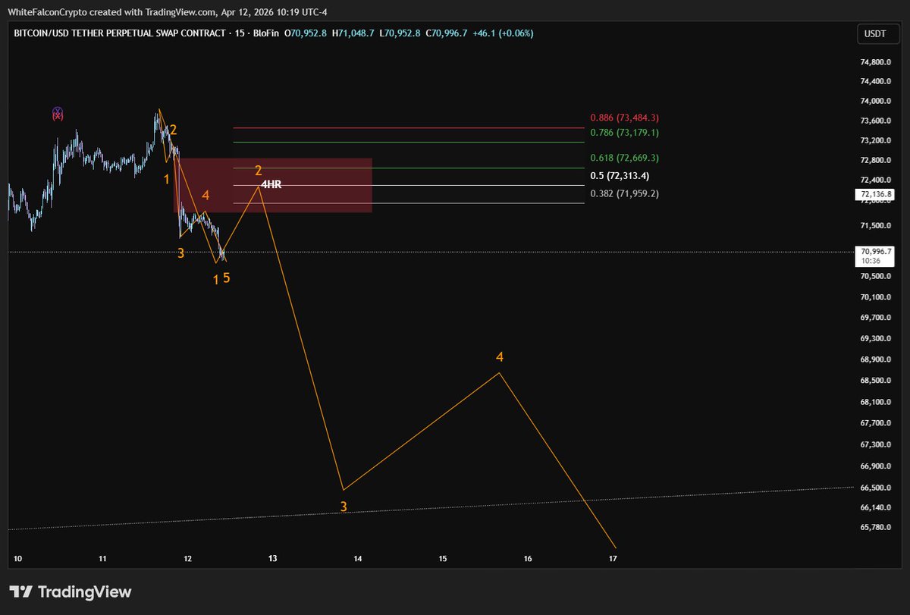
Task: Select the high value H71,048.7
Action: [x=355, y=33]
